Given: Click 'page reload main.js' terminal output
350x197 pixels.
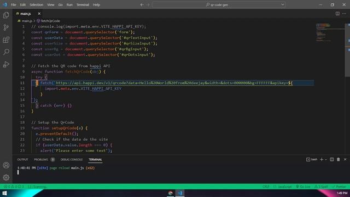Looking at the screenshot, I should point(67,168).
